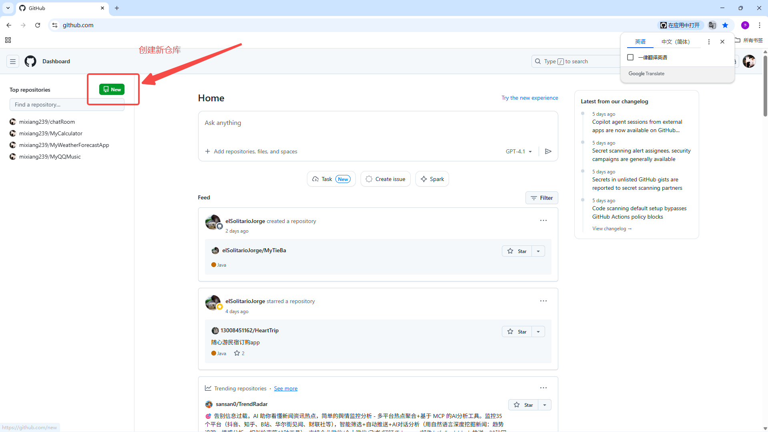768x432 pixels.
Task: Open the GPT-4.1 model dropdown
Action: 519,151
